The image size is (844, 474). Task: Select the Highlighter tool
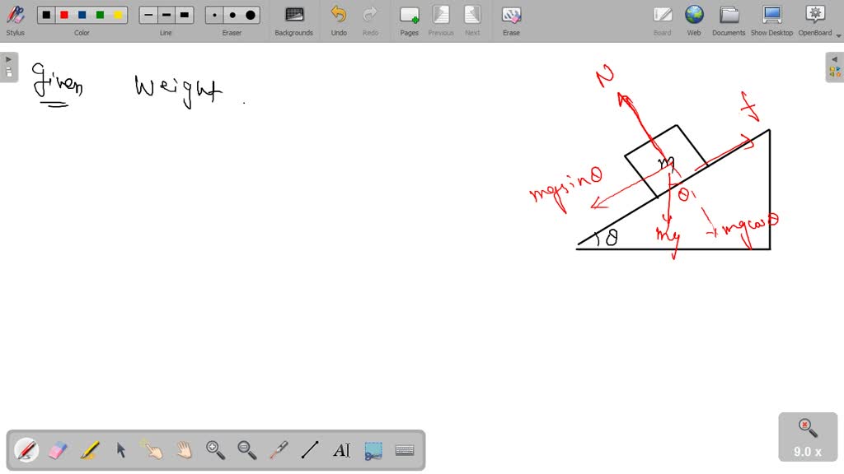point(89,450)
